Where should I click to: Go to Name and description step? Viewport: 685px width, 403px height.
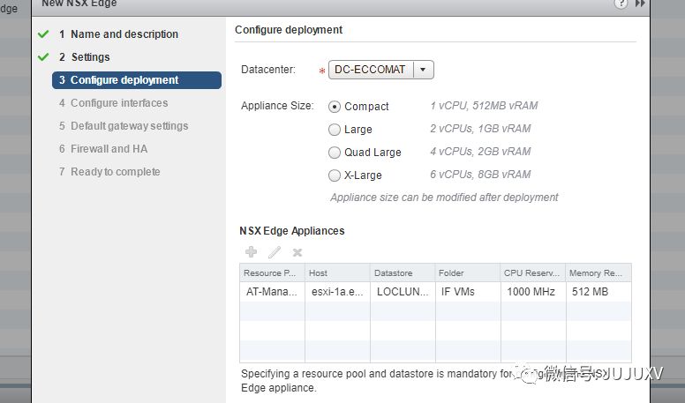click(x=124, y=34)
